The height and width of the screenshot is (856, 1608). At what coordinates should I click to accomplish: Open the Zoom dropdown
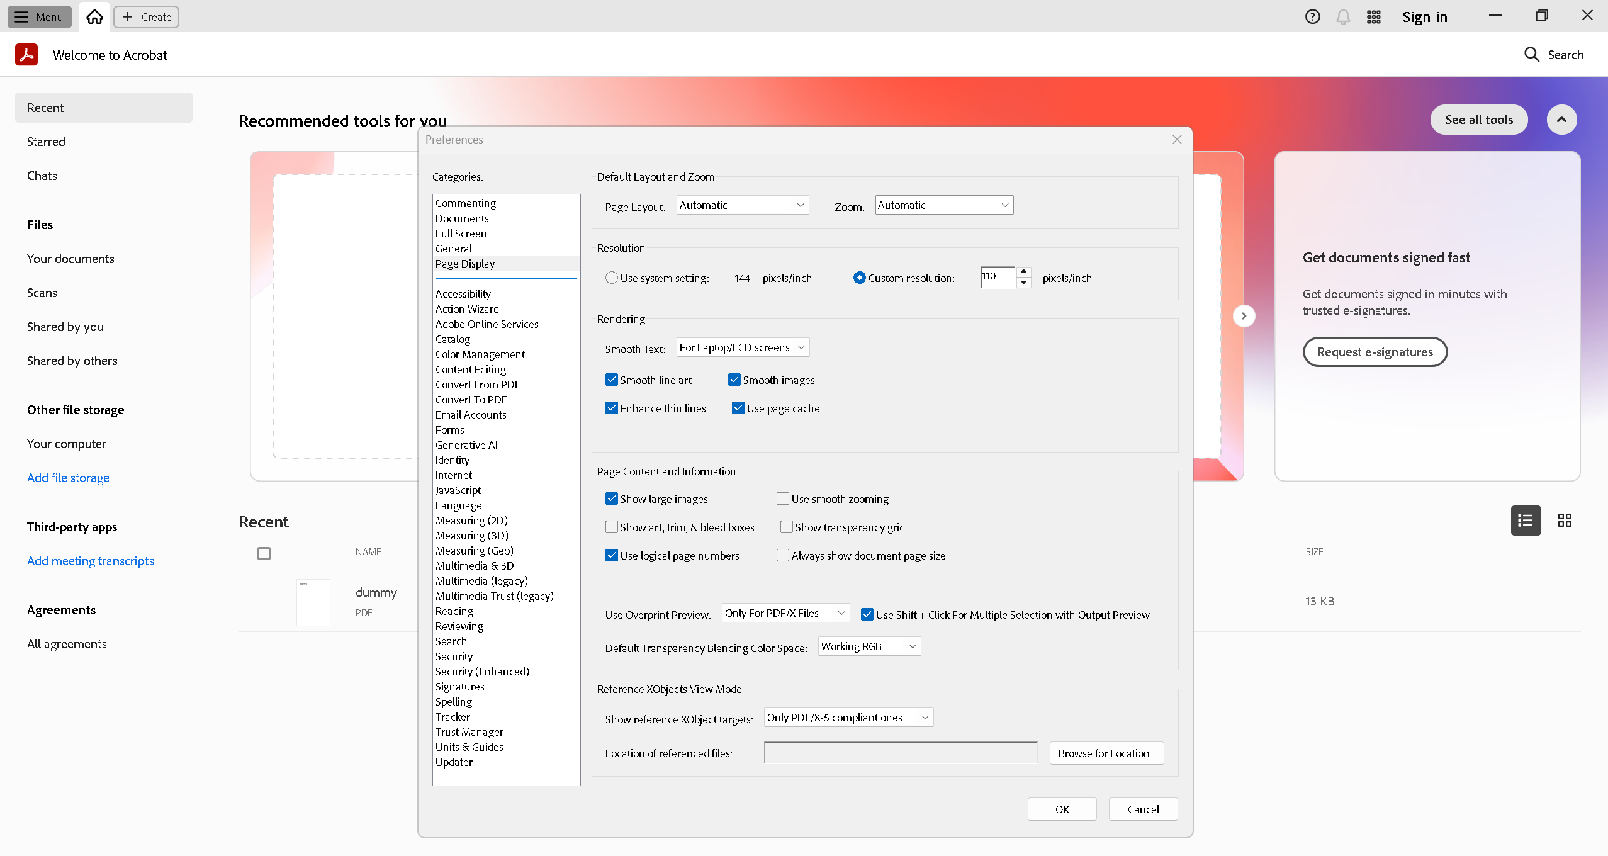pyautogui.click(x=944, y=205)
